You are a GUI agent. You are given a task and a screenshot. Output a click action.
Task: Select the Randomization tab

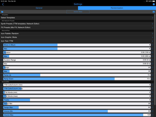pyautogui.click(x=117, y=8)
